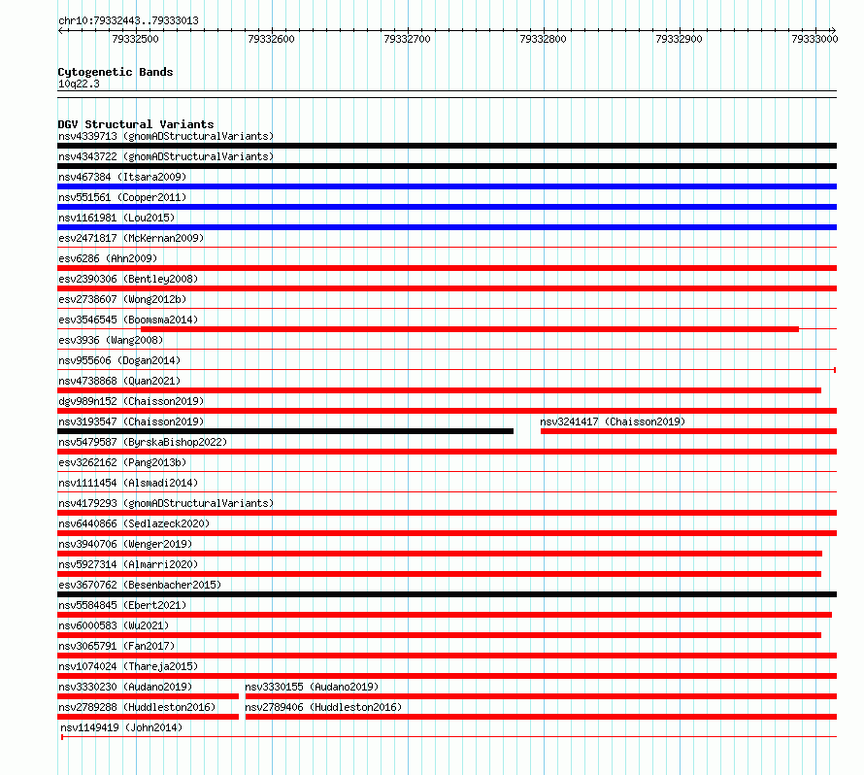Viewport: 864px width, 775px height.
Task: Open the nsv5927314 Almarri2020 variant
Action: coord(128,564)
